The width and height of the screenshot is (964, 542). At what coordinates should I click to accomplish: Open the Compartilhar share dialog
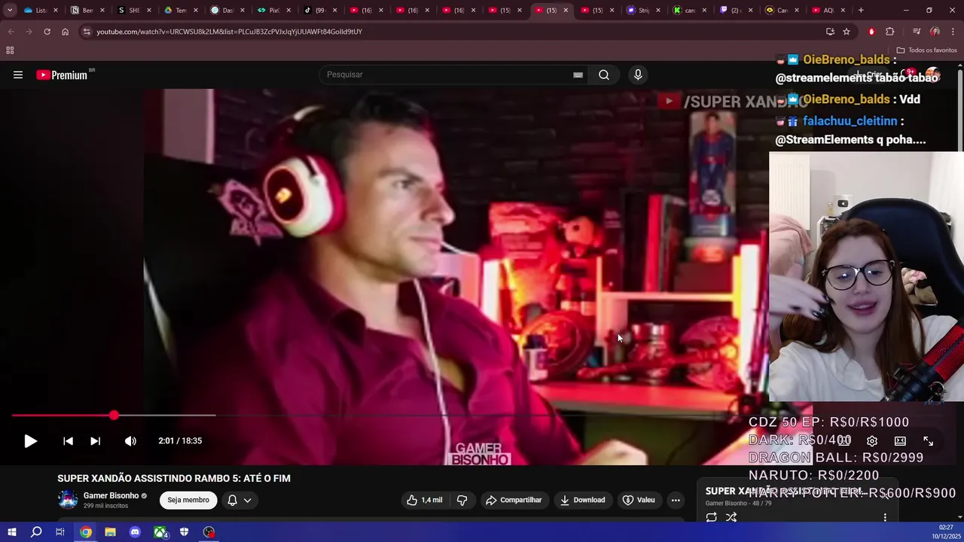coord(514,500)
